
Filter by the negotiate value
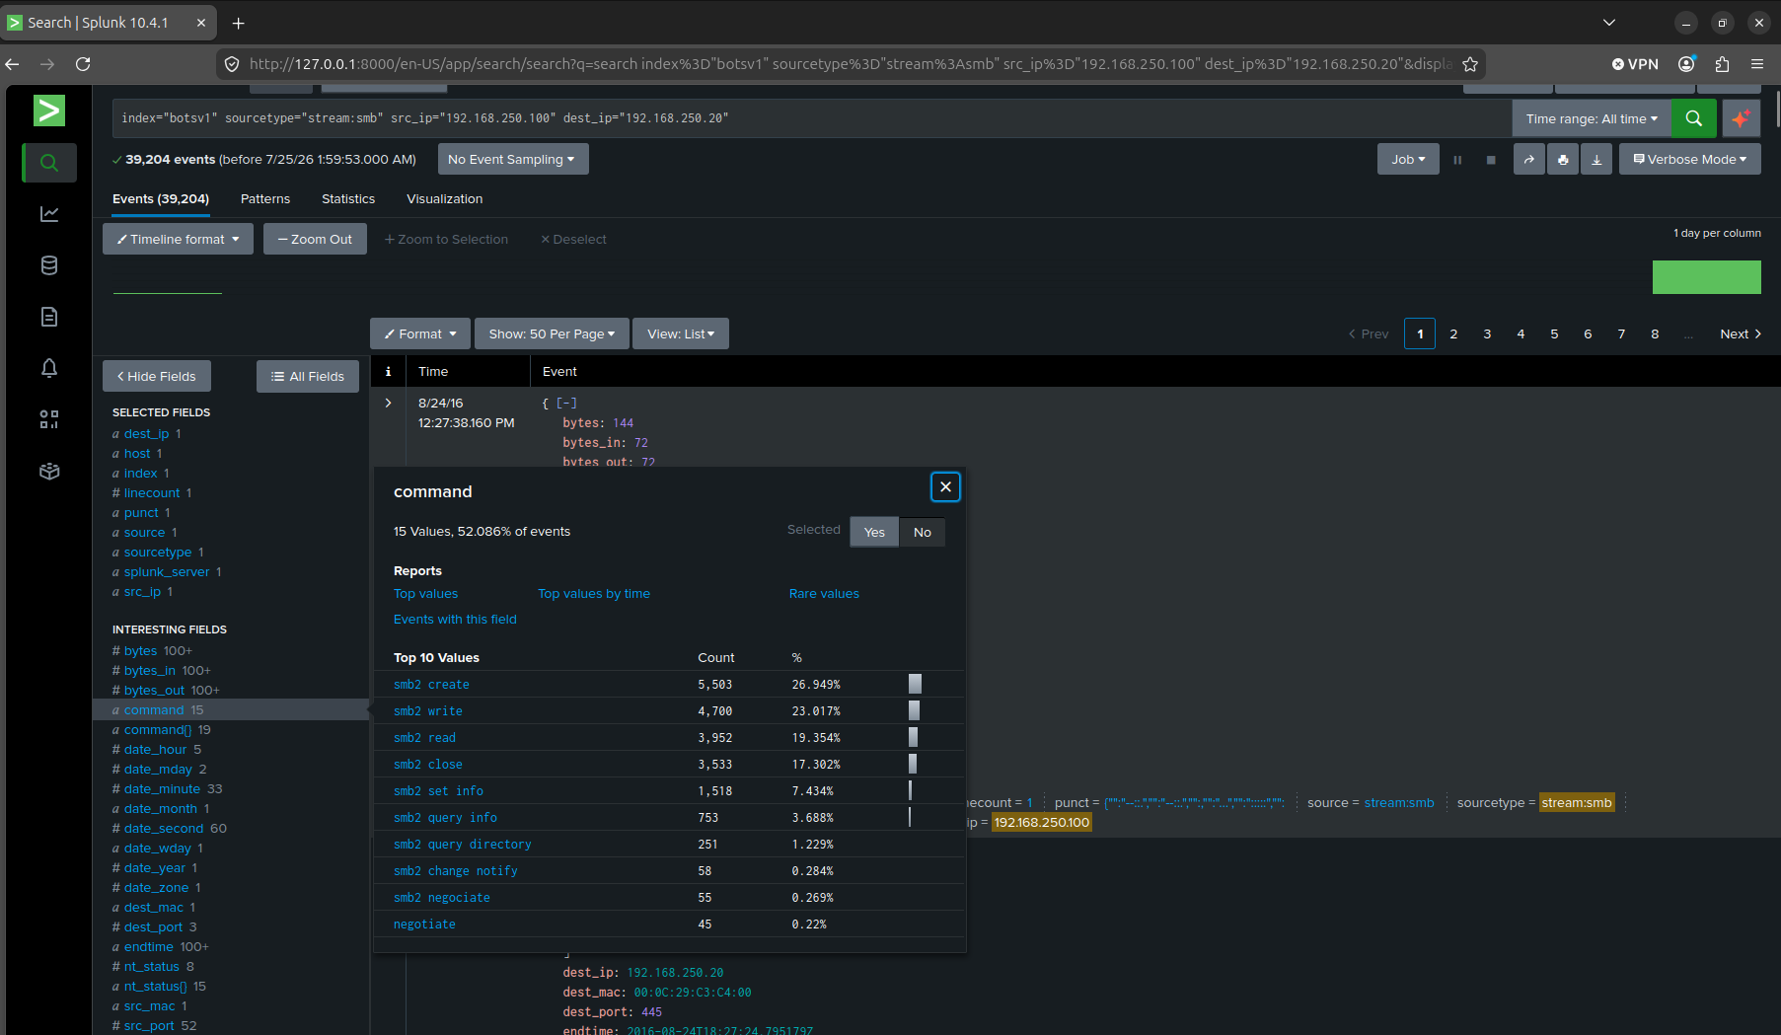pyautogui.click(x=424, y=924)
